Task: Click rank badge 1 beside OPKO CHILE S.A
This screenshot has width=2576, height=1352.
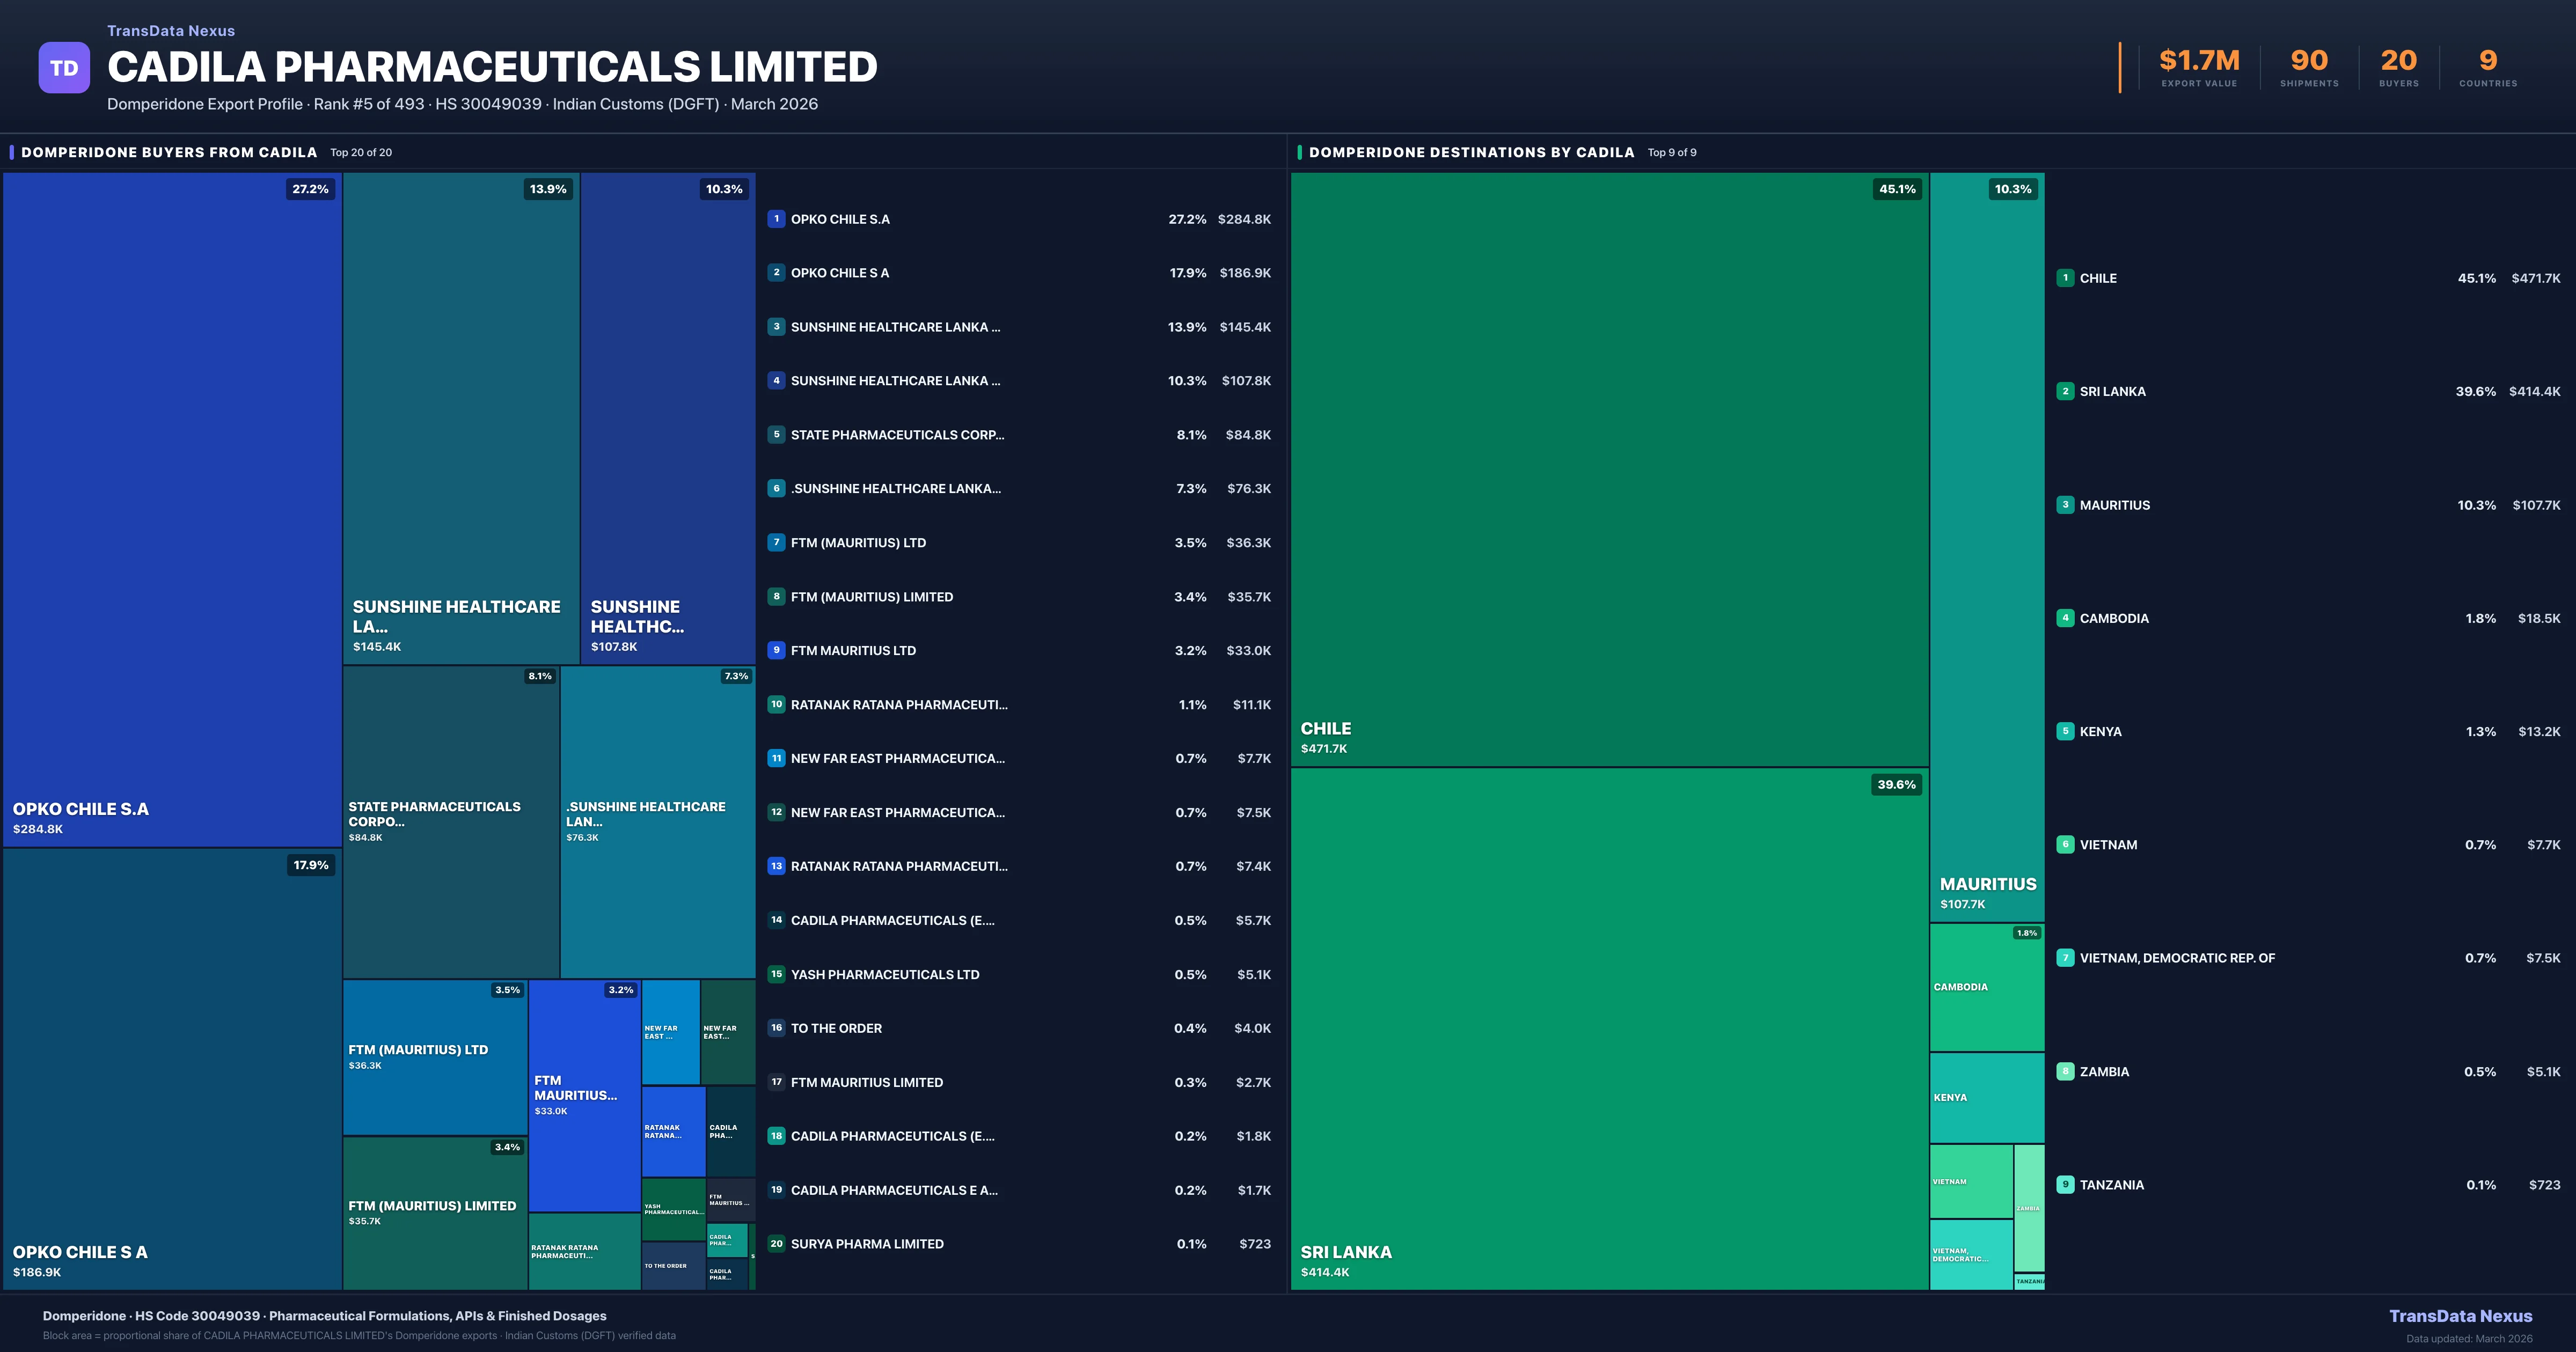Action: (776, 219)
